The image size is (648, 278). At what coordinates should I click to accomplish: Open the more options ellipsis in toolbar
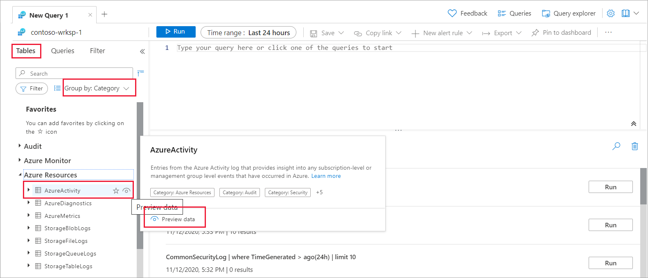click(608, 32)
